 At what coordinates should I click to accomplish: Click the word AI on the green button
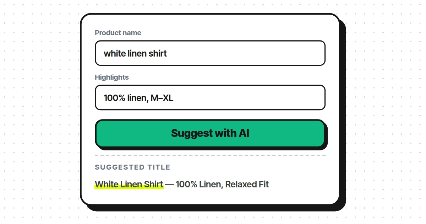point(244,133)
